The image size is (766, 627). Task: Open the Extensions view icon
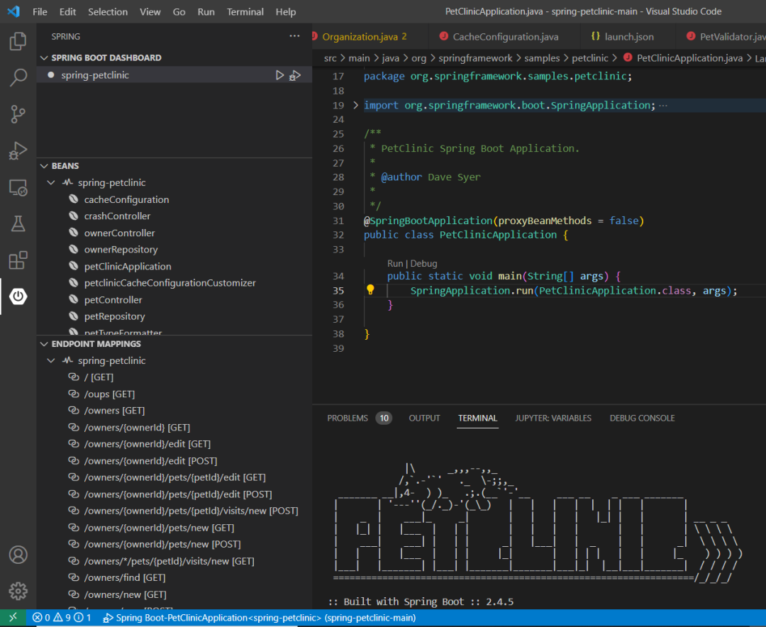18,260
